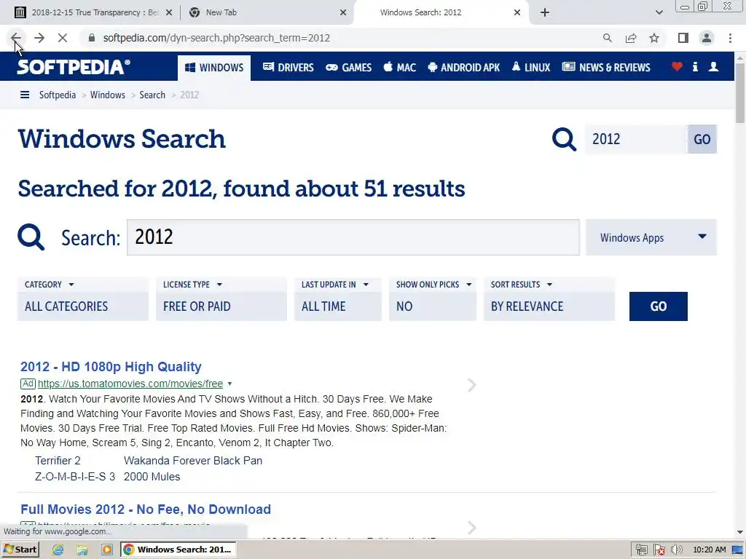The width and height of the screenshot is (746, 559).
Task: Click the page vertical scrollbar thumb
Action: coord(740,93)
